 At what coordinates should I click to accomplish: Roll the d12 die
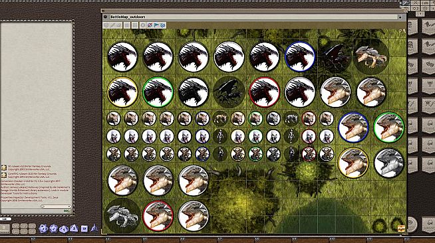(x=53, y=228)
